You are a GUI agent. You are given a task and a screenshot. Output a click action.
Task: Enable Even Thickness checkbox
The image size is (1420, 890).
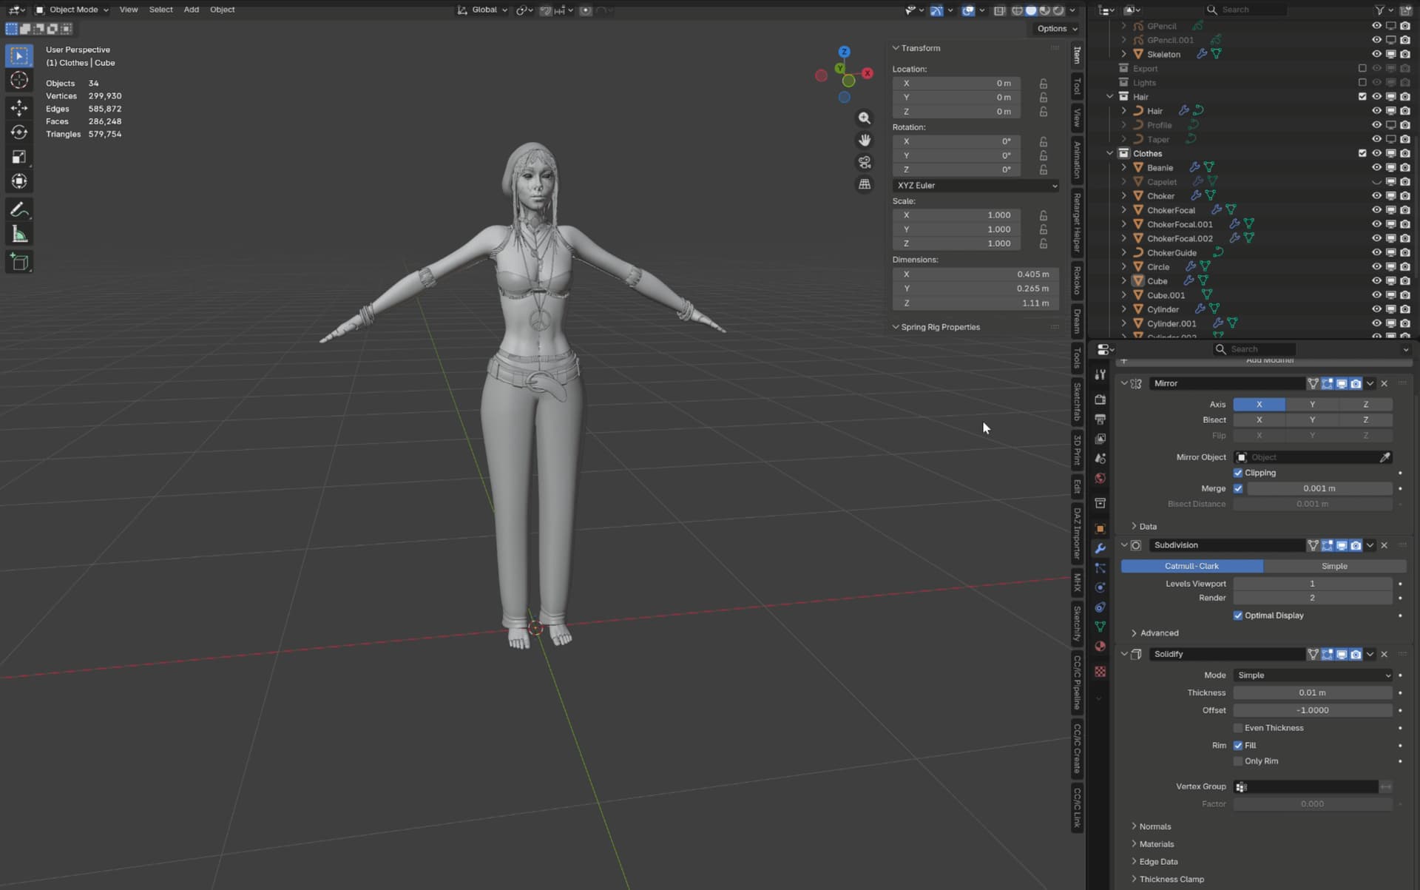1237,728
